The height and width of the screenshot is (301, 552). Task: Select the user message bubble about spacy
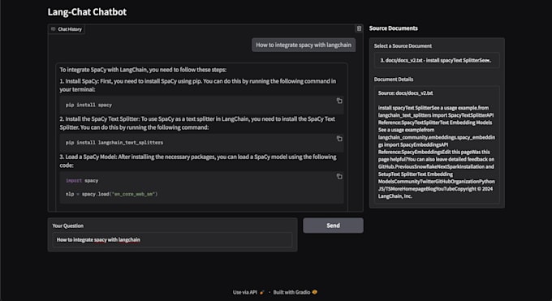click(x=304, y=45)
